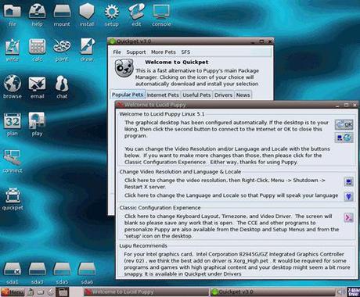Image resolution: width=360 pixels, height=297 pixels.
Task: Switch to the Internet Pets tab
Action: coord(163,95)
